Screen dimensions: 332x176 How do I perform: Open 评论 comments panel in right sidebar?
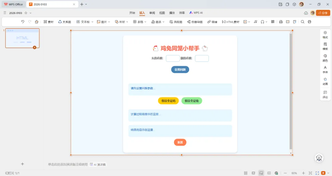pos(325,94)
